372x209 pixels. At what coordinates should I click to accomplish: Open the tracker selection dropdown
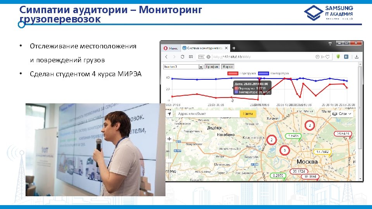[183, 67]
